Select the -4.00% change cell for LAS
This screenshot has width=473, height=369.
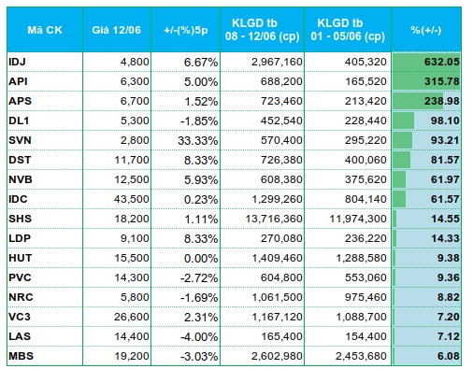pyautogui.click(x=186, y=336)
